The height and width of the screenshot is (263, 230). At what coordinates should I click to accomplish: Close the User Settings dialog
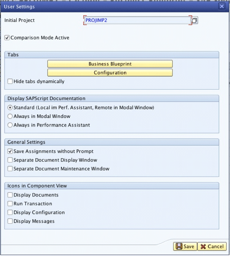click(222, 6)
